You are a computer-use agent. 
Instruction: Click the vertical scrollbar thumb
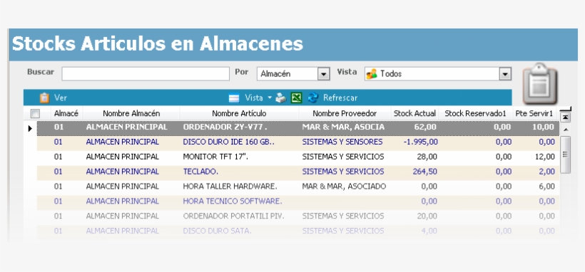(565, 155)
